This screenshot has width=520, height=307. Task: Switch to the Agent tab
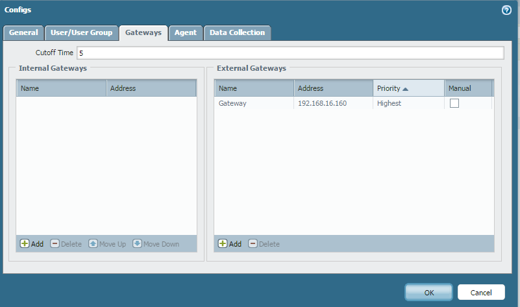click(x=186, y=32)
